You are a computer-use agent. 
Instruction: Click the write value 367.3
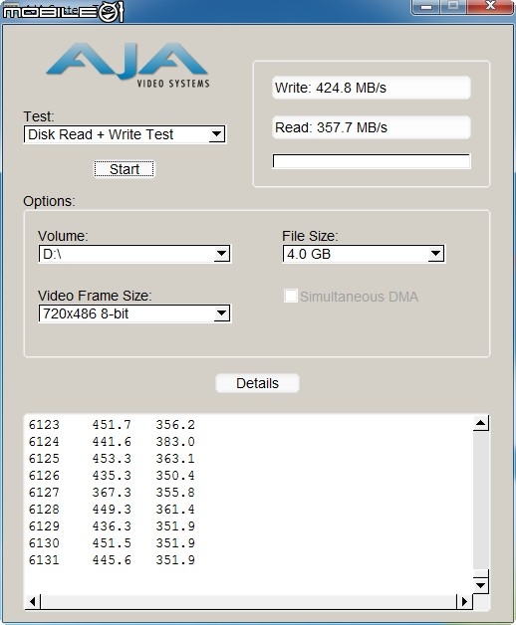point(112,493)
